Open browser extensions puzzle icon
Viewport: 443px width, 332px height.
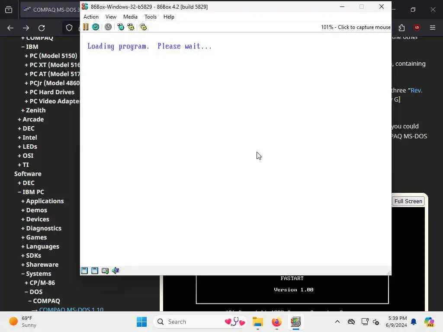401,28
